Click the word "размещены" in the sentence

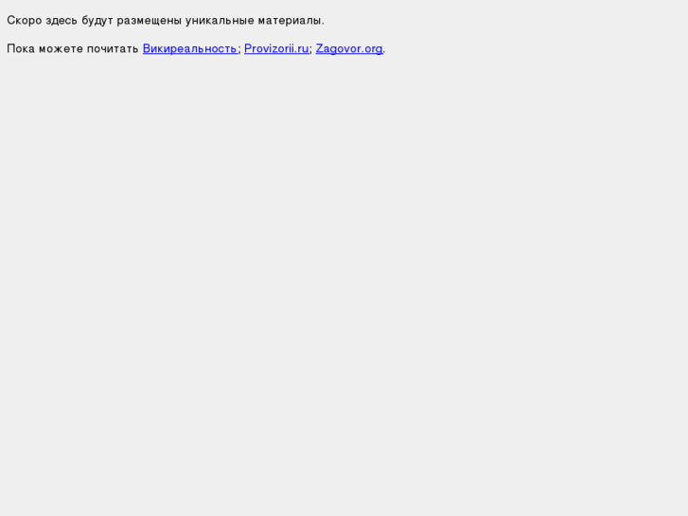point(150,21)
